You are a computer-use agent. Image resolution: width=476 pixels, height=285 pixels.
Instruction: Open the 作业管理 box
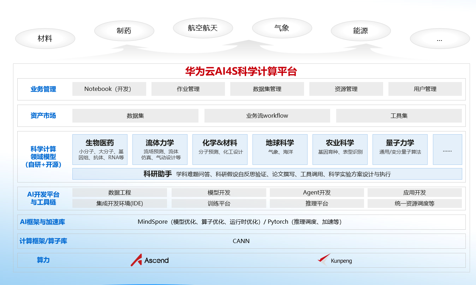188,89
